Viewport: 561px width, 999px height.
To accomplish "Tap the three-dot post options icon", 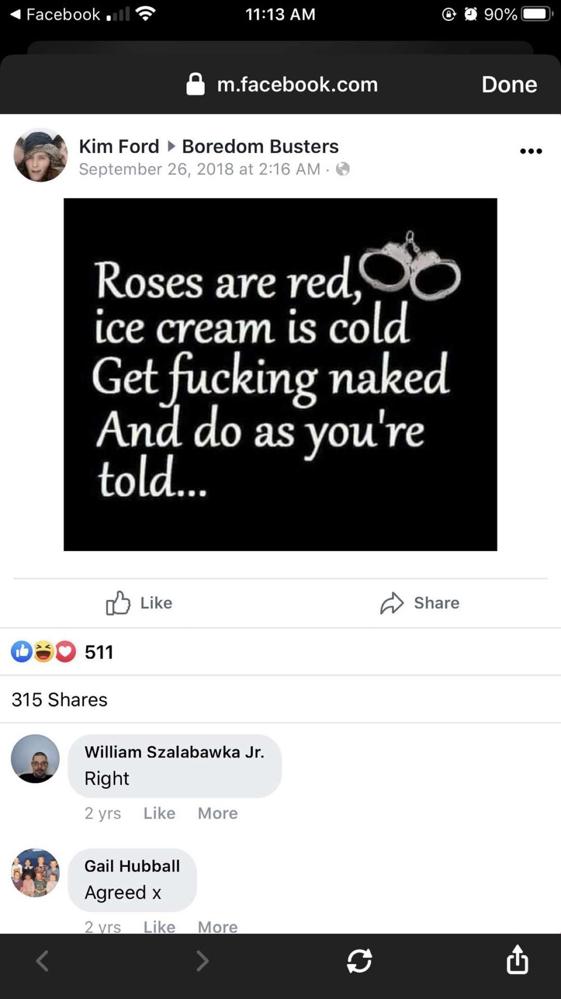I will [x=531, y=151].
